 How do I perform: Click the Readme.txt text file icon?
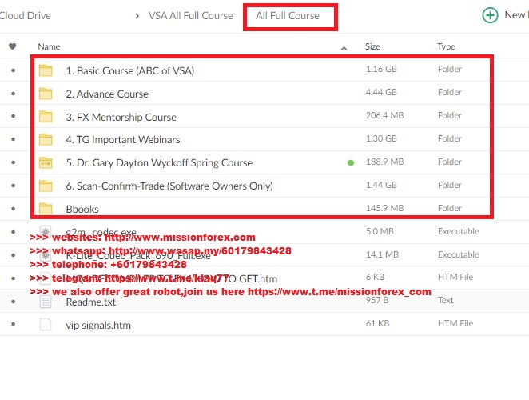(x=46, y=302)
